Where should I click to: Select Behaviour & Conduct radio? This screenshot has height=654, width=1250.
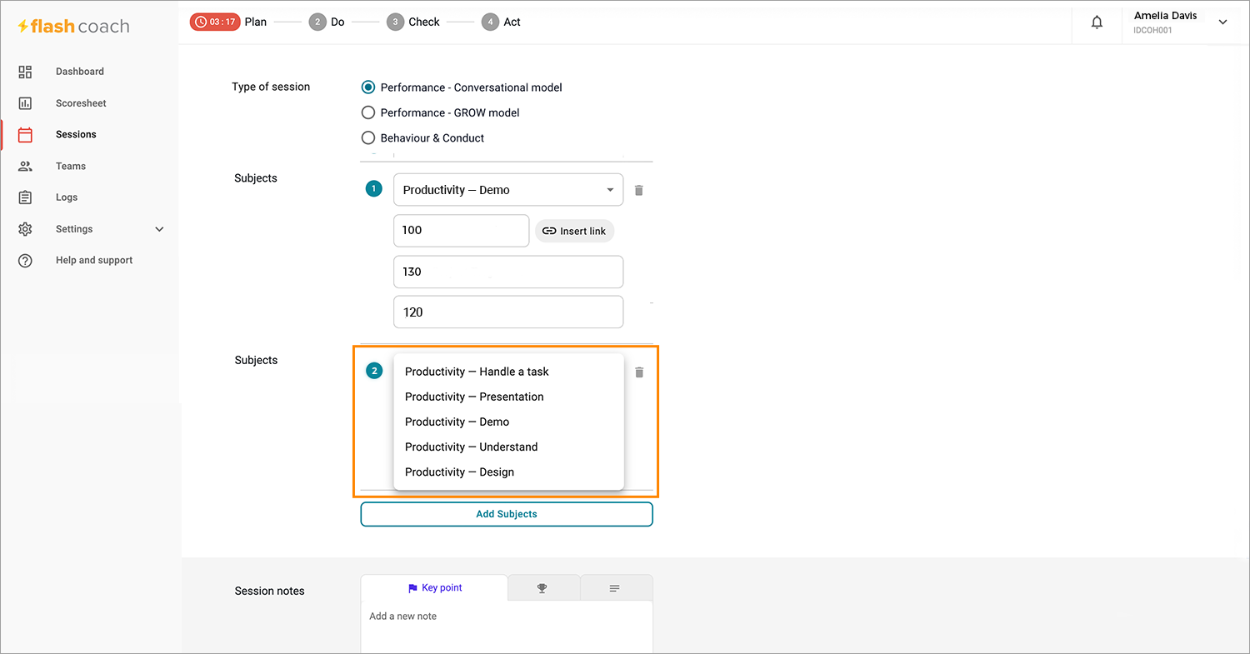[368, 137]
